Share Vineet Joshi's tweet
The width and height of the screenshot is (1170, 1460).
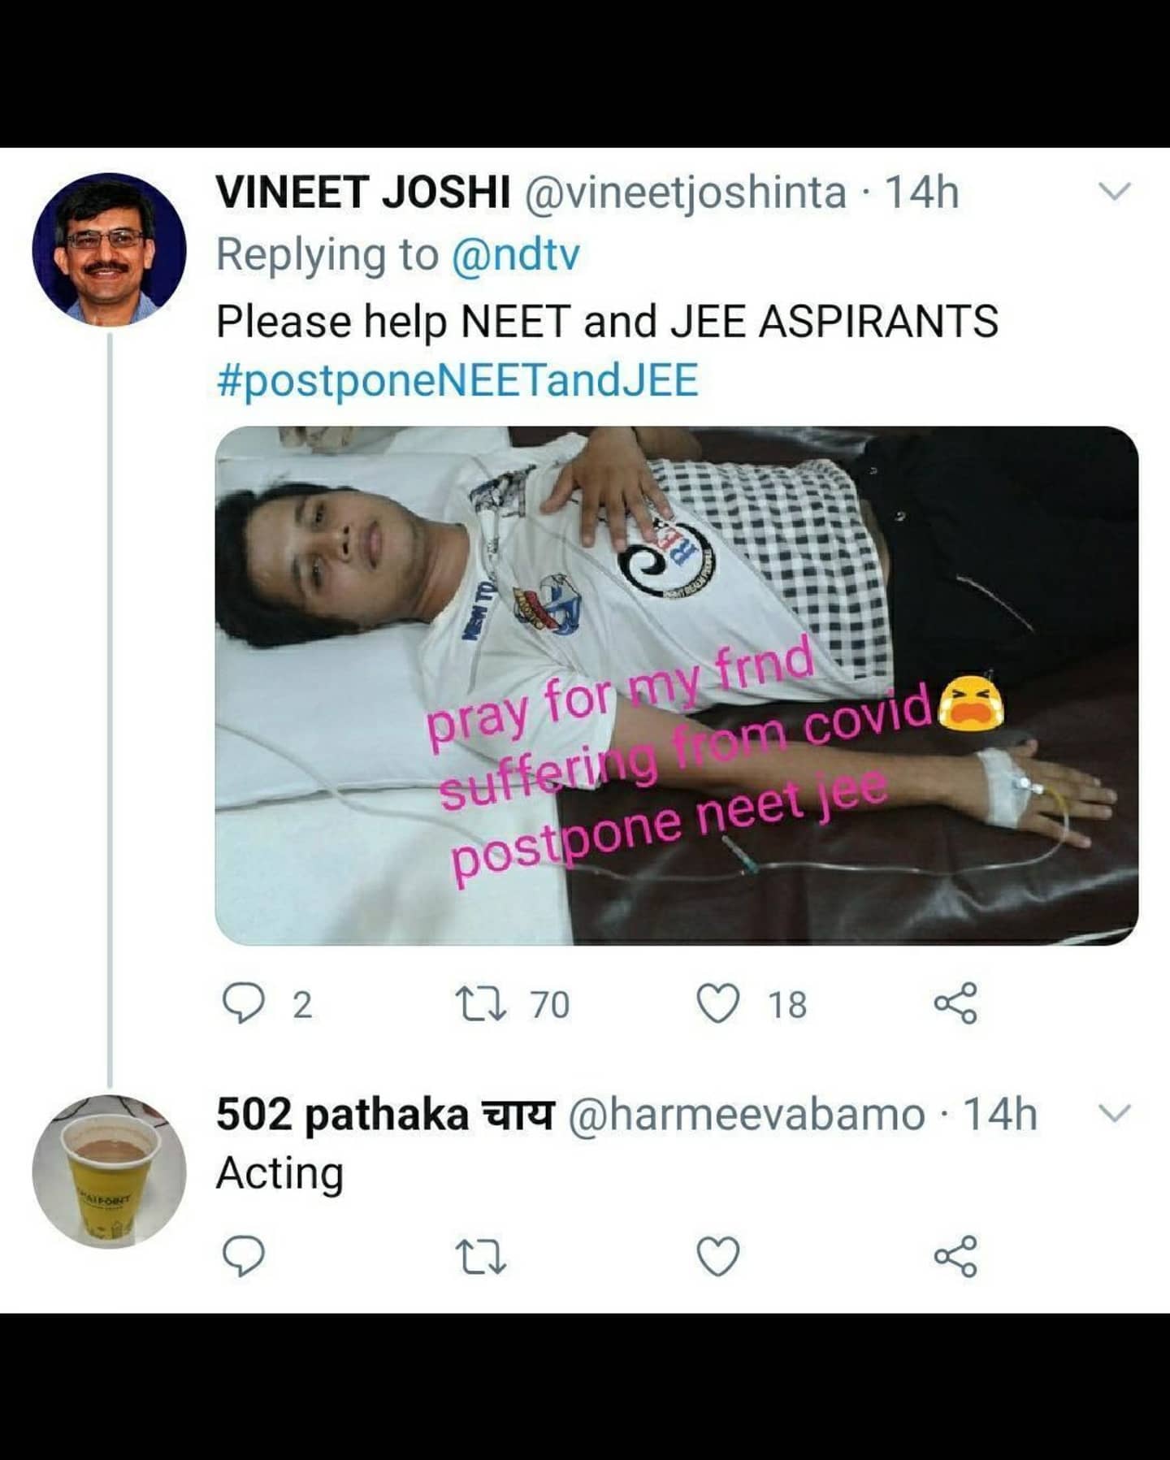(955, 1005)
